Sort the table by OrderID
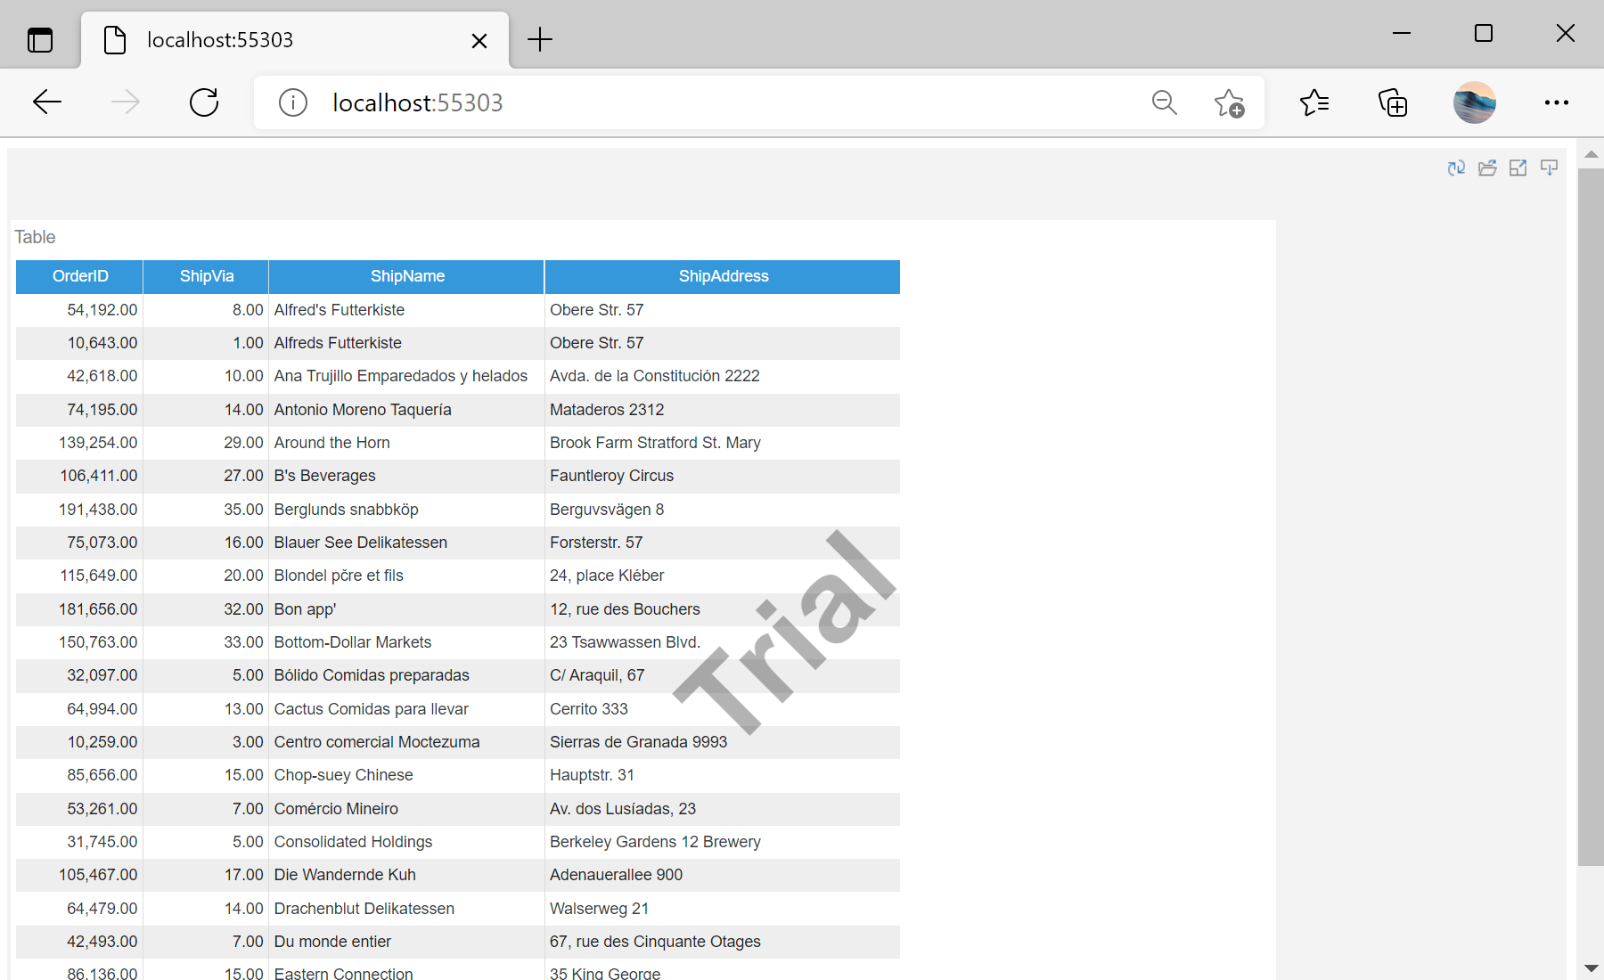The image size is (1604, 980). 78,276
